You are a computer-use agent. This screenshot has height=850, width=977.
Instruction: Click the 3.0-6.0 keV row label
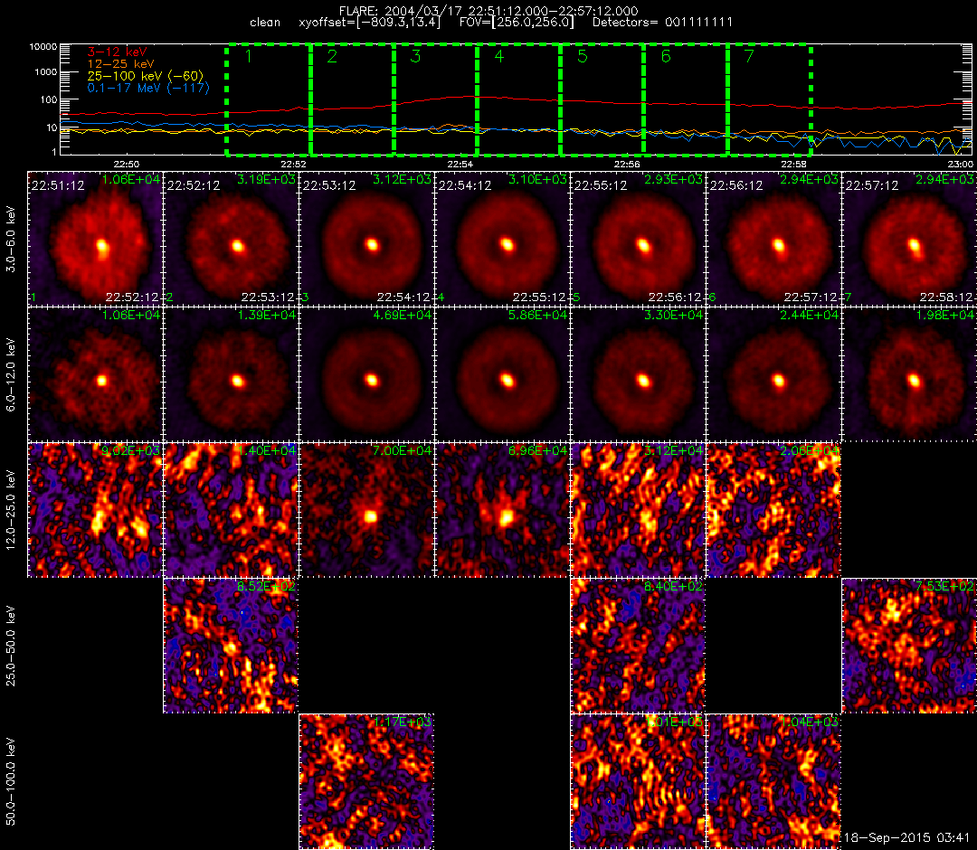(x=11, y=239)
